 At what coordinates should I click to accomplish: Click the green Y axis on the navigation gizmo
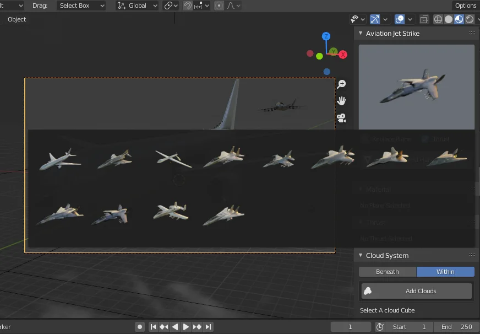[333, 51]
